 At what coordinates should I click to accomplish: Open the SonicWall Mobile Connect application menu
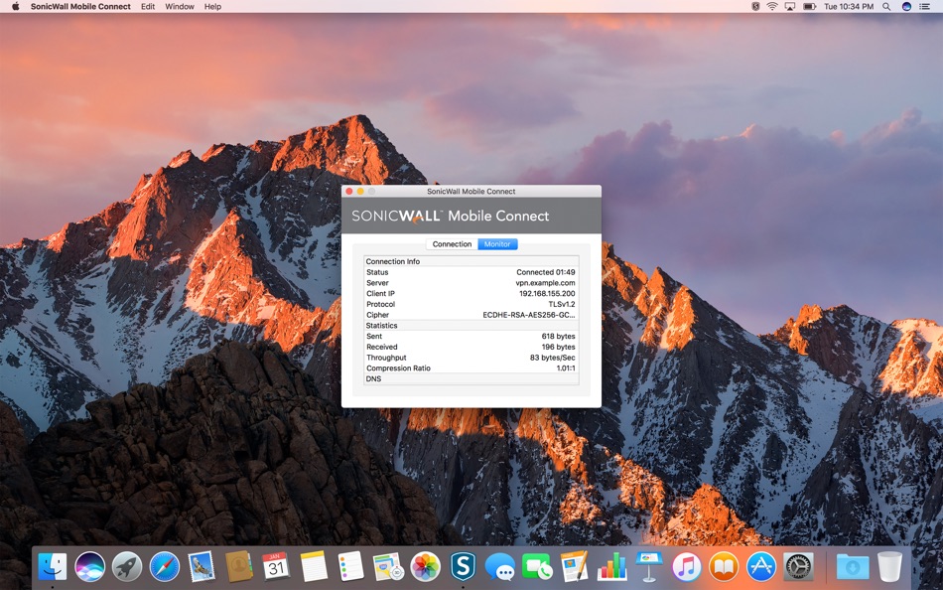pos(80,7)
